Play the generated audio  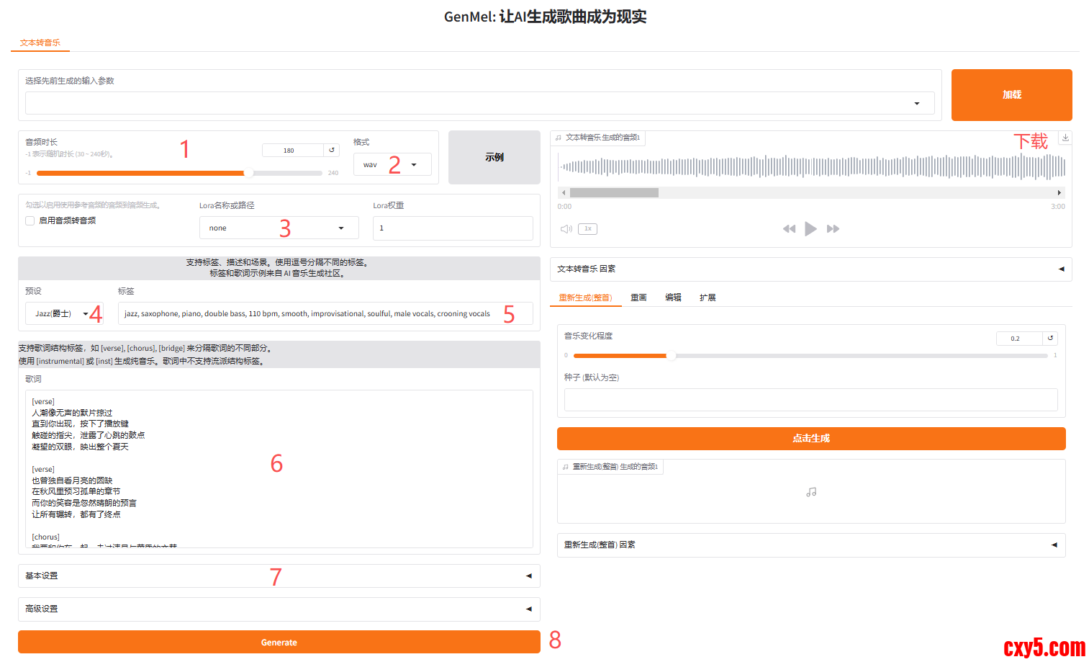(x=810, y=229)
